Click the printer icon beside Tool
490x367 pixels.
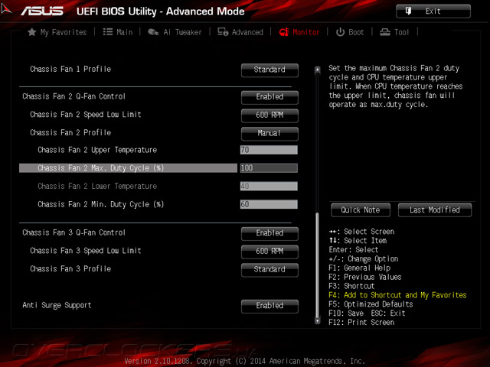tap(385, 32)
